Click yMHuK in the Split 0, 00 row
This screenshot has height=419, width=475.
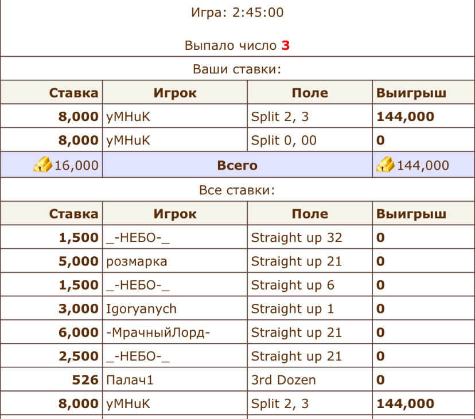(x=128, y=140)
